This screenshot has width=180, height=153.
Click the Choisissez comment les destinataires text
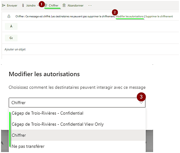(77, 87)
